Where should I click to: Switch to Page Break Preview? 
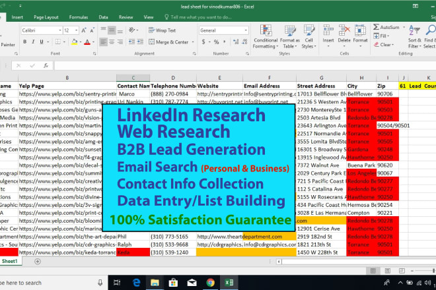402,271
